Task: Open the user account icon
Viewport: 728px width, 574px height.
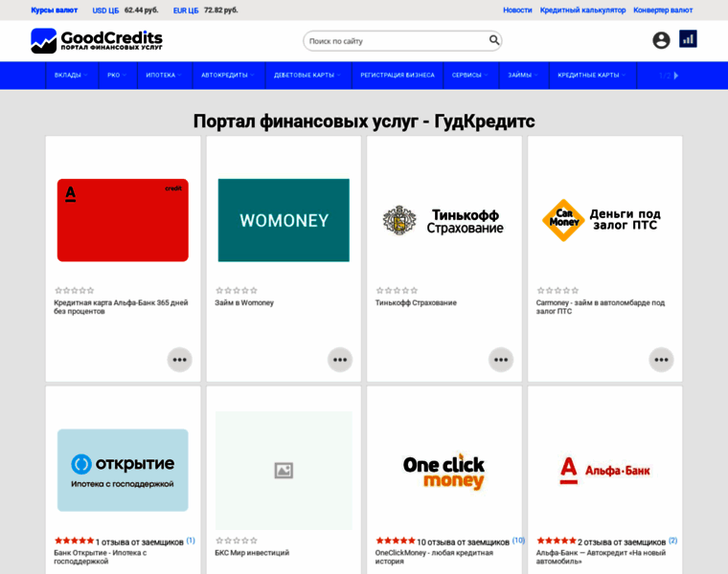Action: [661, 40]
